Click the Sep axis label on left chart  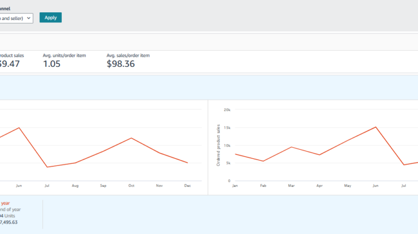pos(103,185)
